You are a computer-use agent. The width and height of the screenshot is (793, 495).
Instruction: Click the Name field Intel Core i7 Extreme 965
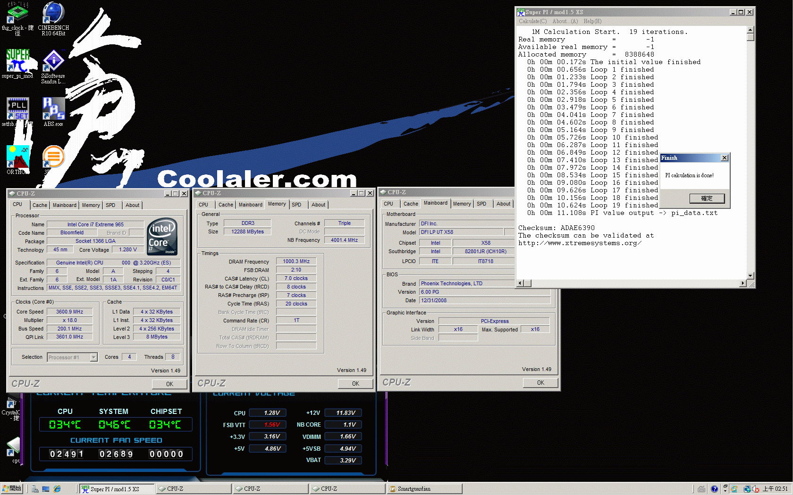(x=95, y=224)
